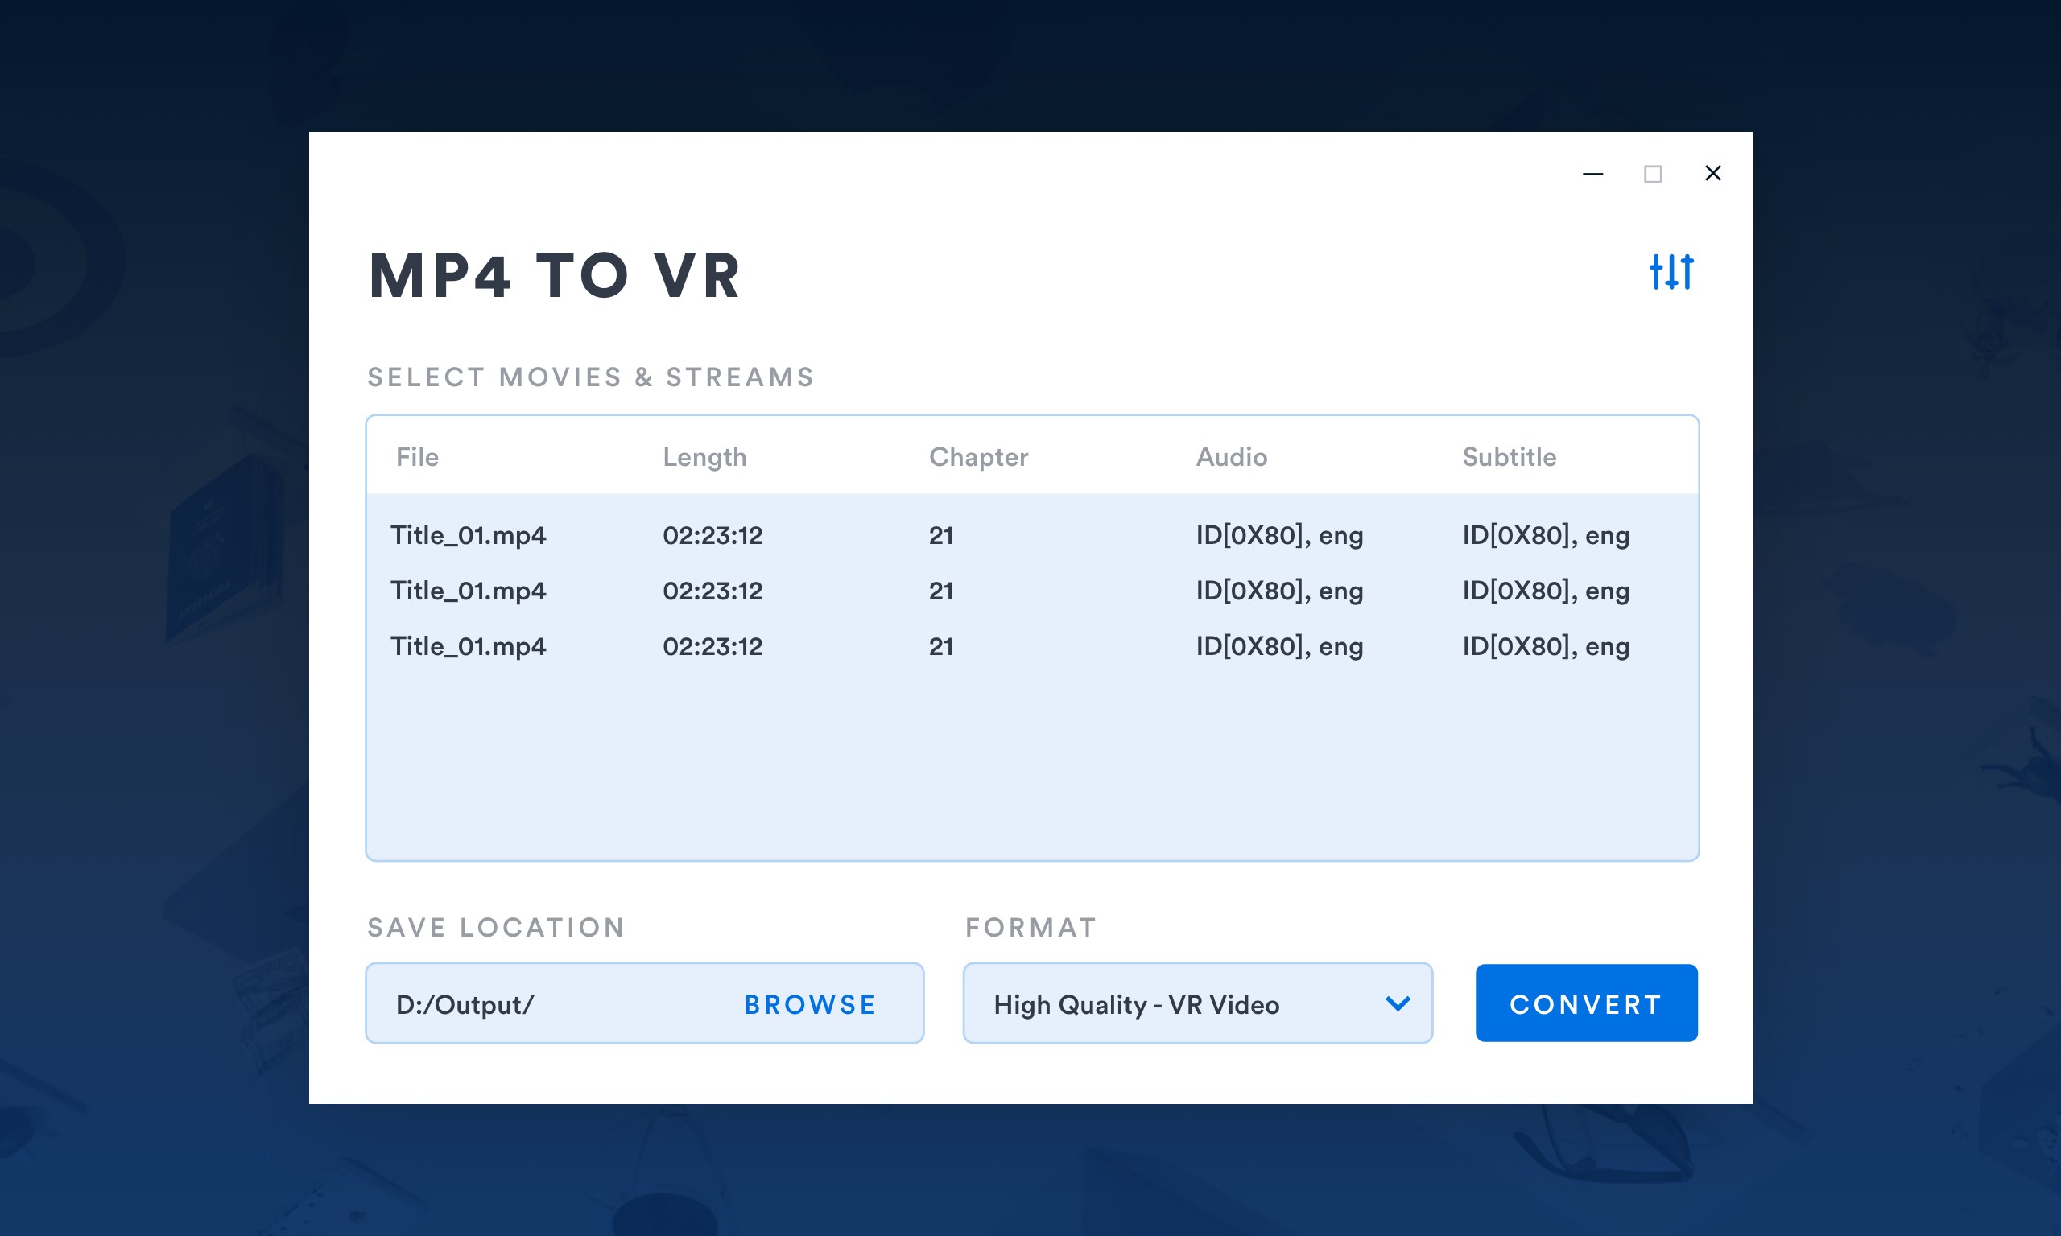The image size is (2061, 1236).
Task: Select the second Title_01.mp4 row
Action: (x=469, y=591)
